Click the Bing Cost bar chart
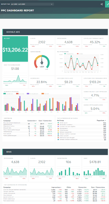This screenshot has width=109, height=204. coord(95,171)
